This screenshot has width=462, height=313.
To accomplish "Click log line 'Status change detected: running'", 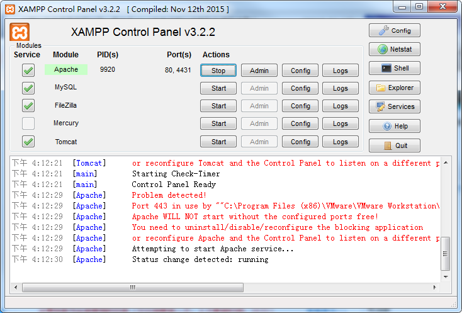I will coord(200,259).
